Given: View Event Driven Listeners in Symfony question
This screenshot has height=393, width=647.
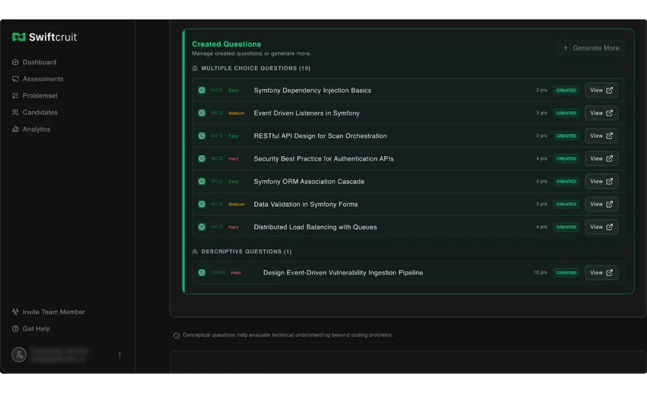Looking at the screenshot, I should 601,113.
